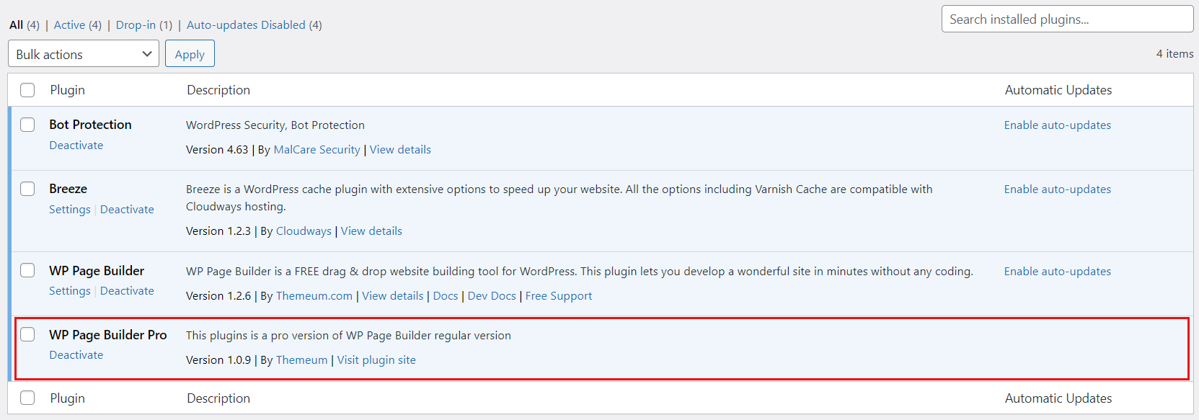The width and height of the screenshot is (1199, 420).
Task: Open Themeum author link for Pro plugin
Action: click(x=301, y=360)
